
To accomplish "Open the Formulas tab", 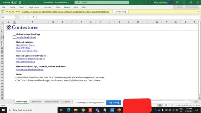I will 47,7.
